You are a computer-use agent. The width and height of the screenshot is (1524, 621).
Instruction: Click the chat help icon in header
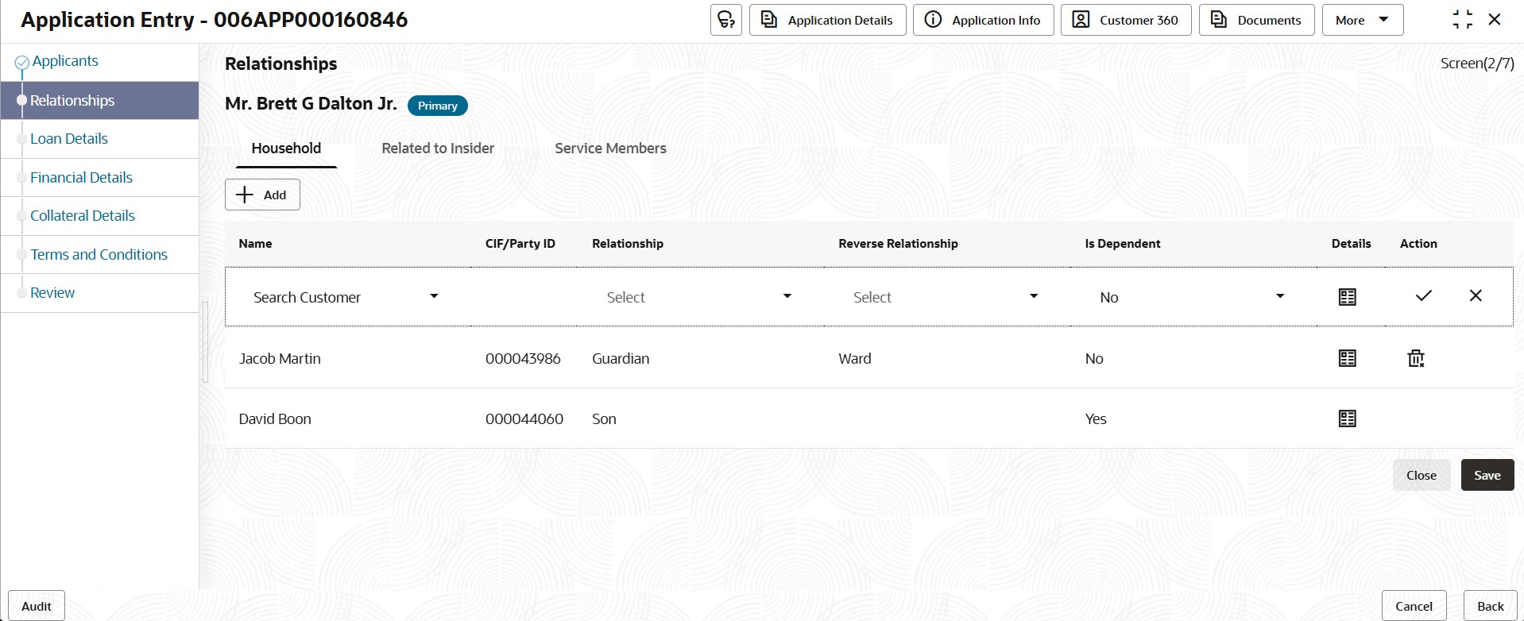click(725, 20)
